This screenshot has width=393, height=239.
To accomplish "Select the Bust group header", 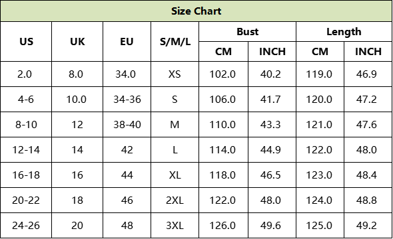I will pyautogui.click(x=247, y=32).
